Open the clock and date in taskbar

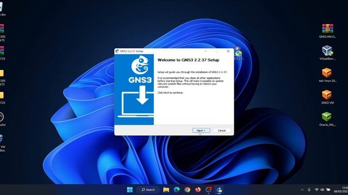click(341, 190)
